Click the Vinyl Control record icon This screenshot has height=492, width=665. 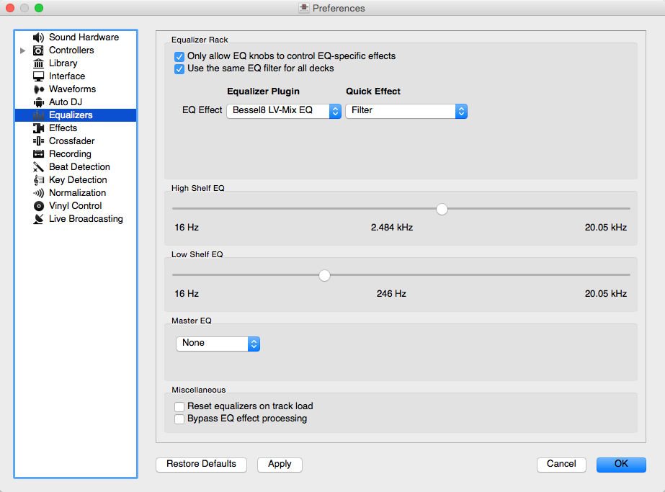click(x=38, y=206)
